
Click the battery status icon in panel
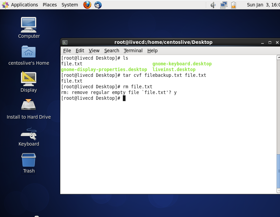pyautogui.click(x=234, y=5)
